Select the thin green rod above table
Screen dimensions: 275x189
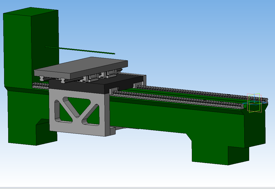(x=80, y=50)
